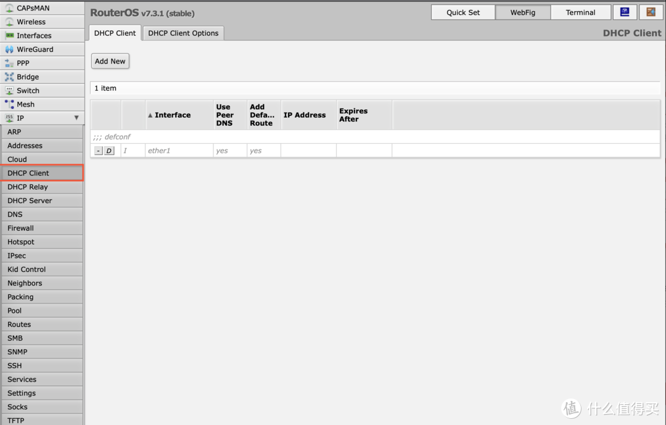Open the SMB submenu item
The image size is (666, 425).
pyautogui.click(x=42, y=338)
